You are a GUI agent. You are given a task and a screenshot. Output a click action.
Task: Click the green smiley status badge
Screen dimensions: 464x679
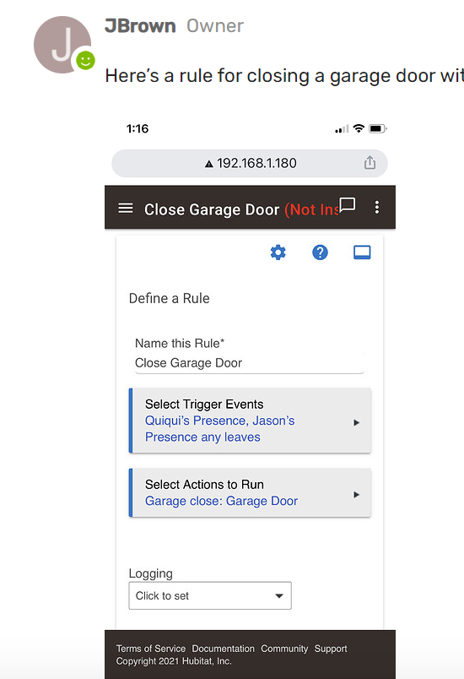[x=85, y=60]
